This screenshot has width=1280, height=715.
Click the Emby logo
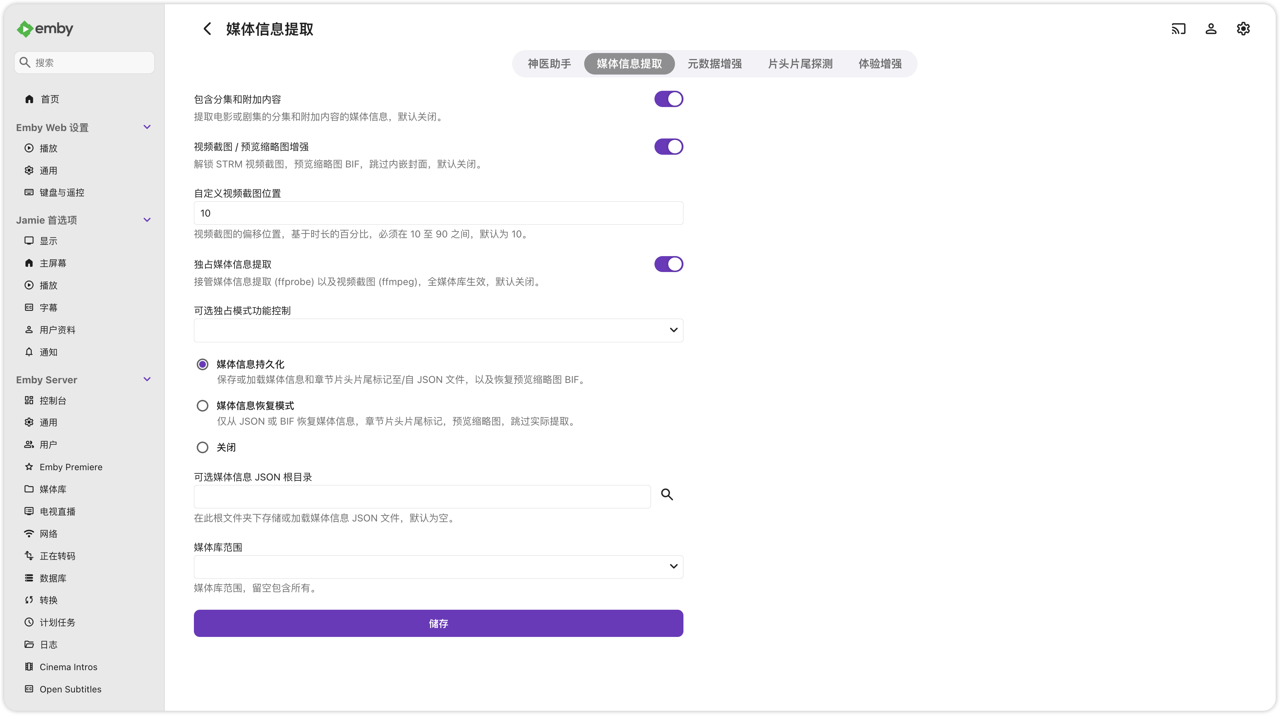pos(45,29)
